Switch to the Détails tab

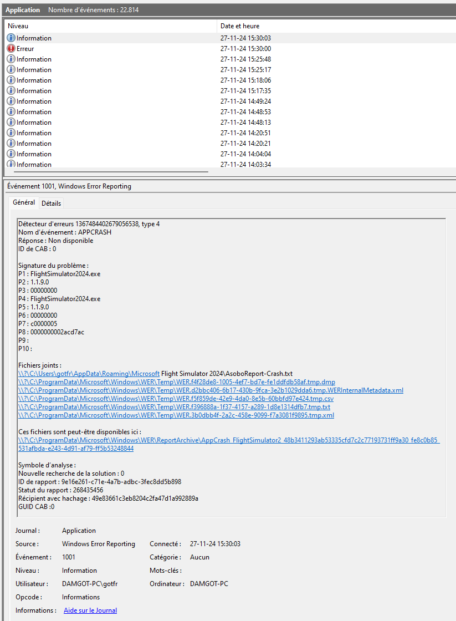pos(52,203)
